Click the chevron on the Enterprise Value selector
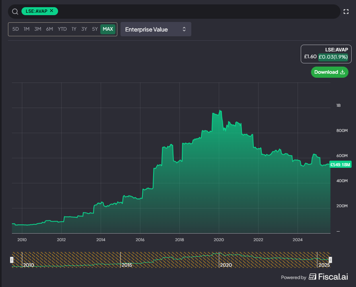The image size is (356, 287). point(184,29)
